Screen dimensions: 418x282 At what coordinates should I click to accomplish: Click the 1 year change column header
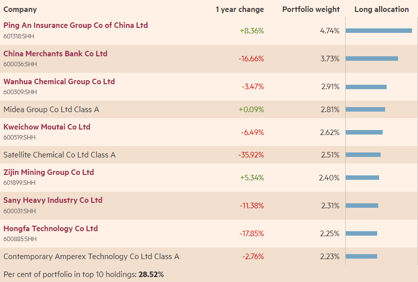tap(240, 9)
